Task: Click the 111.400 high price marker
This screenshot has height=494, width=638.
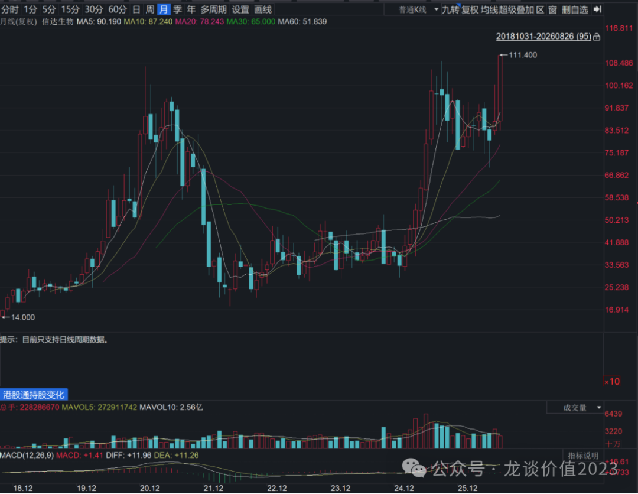Action: point(523,55)
